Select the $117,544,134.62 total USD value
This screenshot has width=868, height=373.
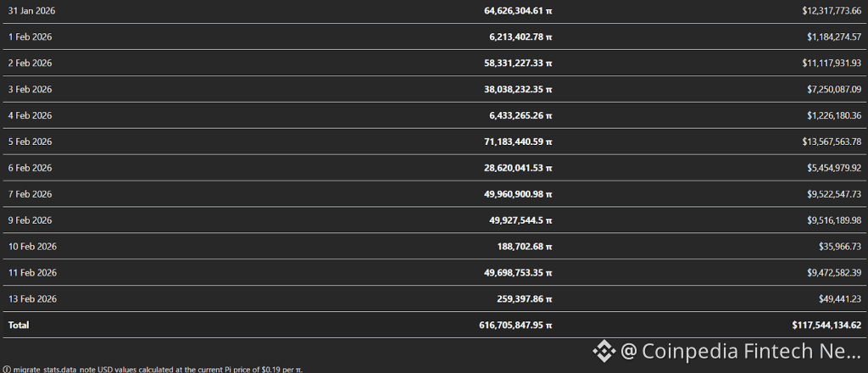pos(828,326)
